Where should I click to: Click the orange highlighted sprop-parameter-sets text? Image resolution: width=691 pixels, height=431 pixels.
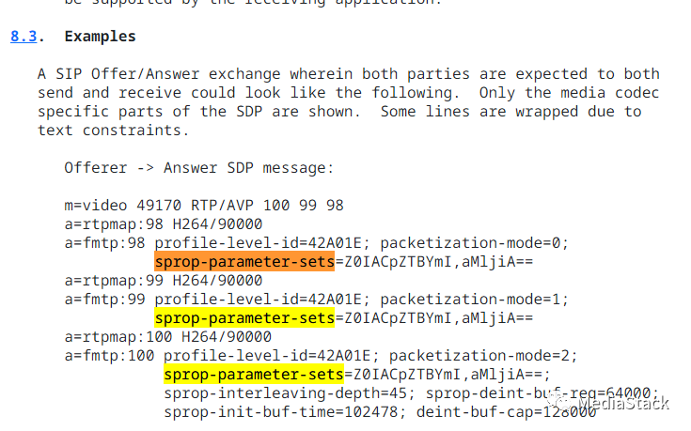(244, 262)
